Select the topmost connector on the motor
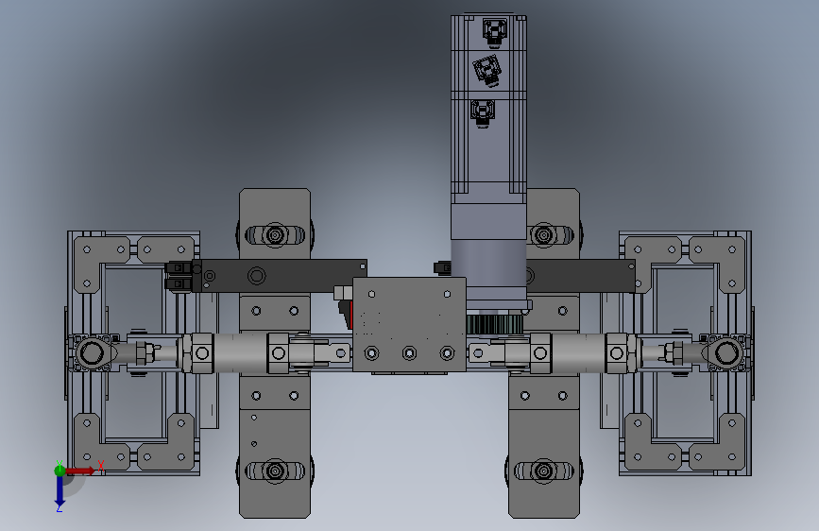The width and height of the screenshot is (819, 531). coord(494,31)
